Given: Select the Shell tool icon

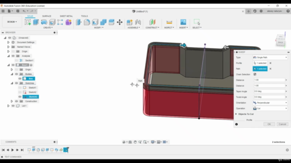Looking at the screenshot, I should [x=95, y=22].
